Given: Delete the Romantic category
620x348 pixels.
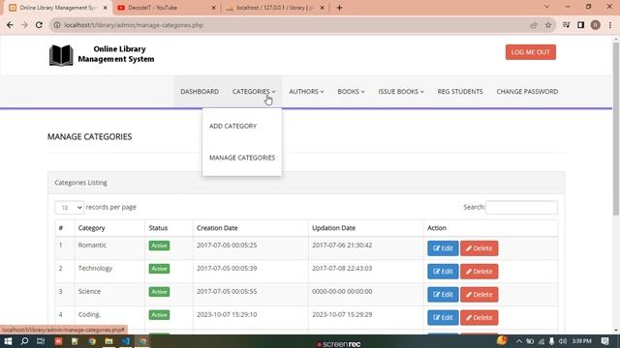Looking at the screenshot, I should click(x=479, y=248).
